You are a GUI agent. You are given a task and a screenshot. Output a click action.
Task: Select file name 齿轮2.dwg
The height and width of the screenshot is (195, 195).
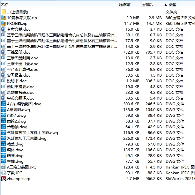point(16,121)
